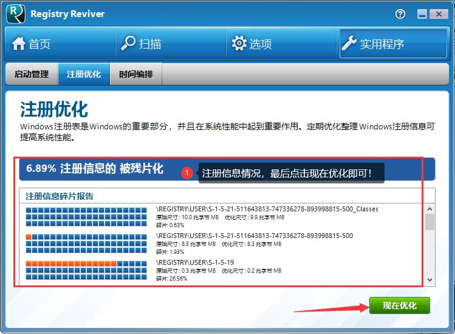The width and height of the screenshot is (455, 334).
Task: Click the 优化尺寸: 9.9 size text
Action: [255, 217]
